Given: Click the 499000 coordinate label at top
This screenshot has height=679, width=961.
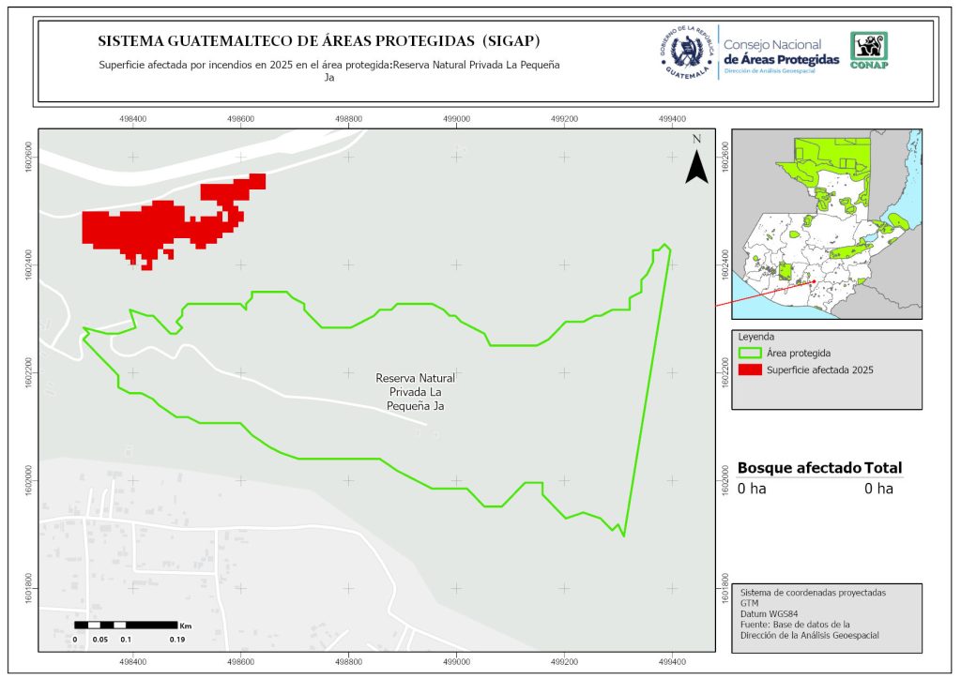Looking at the screenshot, I should (457, 119).
